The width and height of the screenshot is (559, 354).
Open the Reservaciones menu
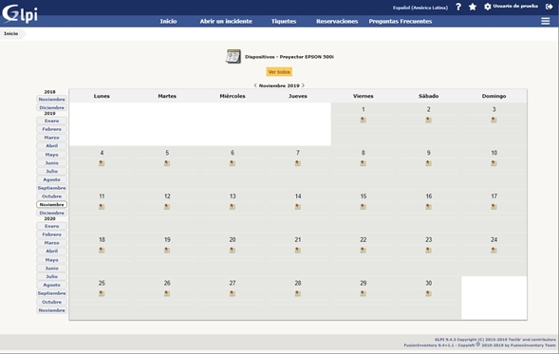pos(337,22)
